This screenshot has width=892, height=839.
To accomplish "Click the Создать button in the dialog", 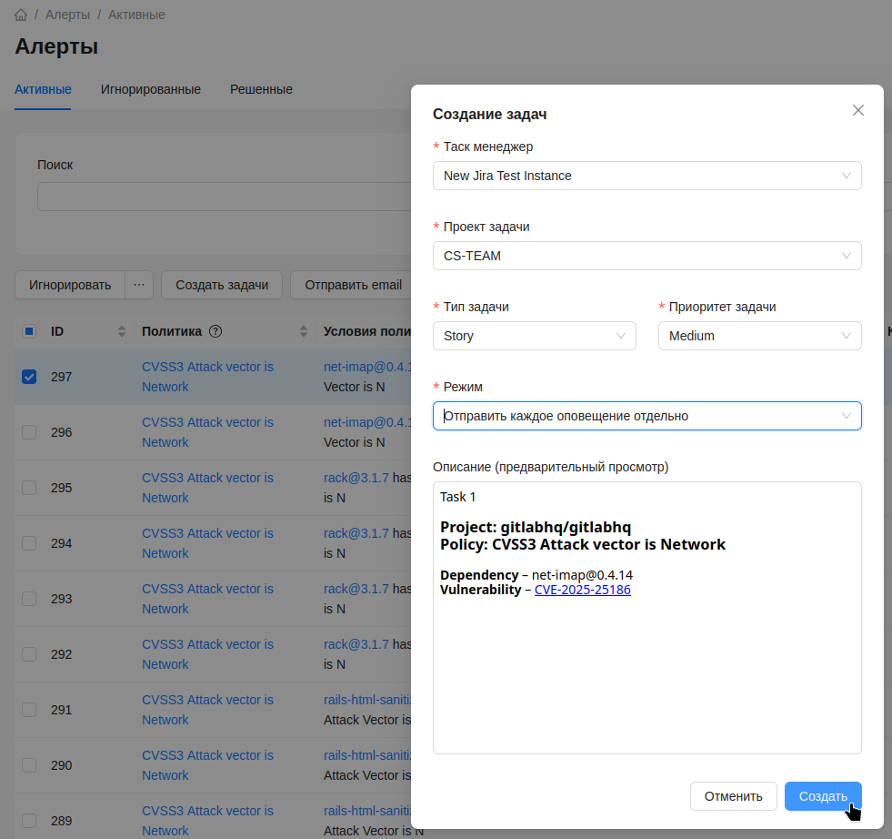I will [823, 796].
